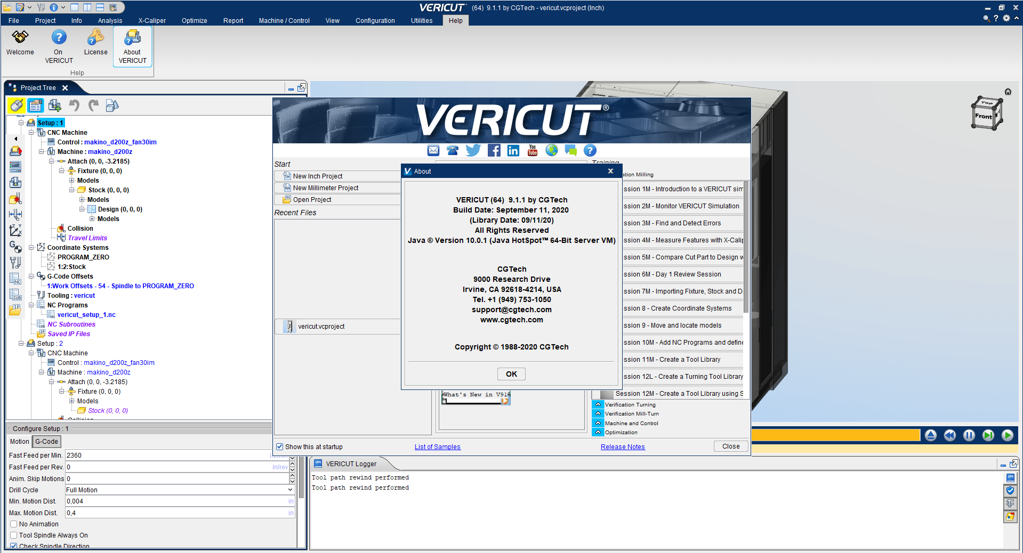
Task: Close the About dialog with the X
Action: [611, 171]
